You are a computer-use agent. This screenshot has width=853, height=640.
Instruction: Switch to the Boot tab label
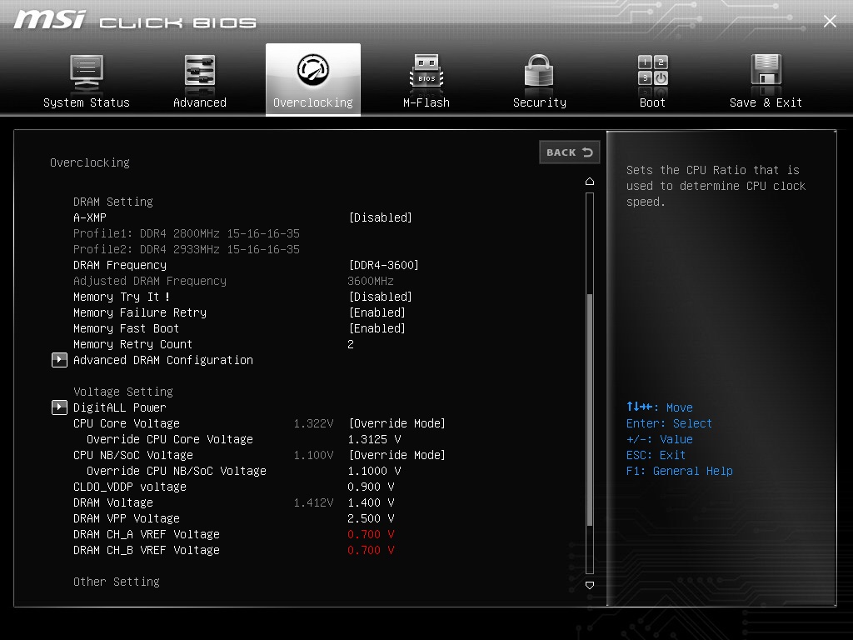coord(652,102)
